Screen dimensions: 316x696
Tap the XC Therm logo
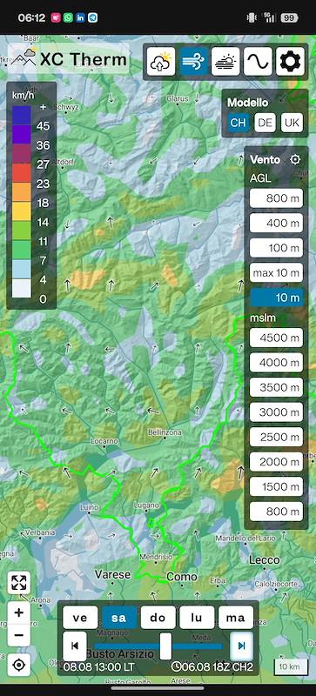[x=69, y=58]
